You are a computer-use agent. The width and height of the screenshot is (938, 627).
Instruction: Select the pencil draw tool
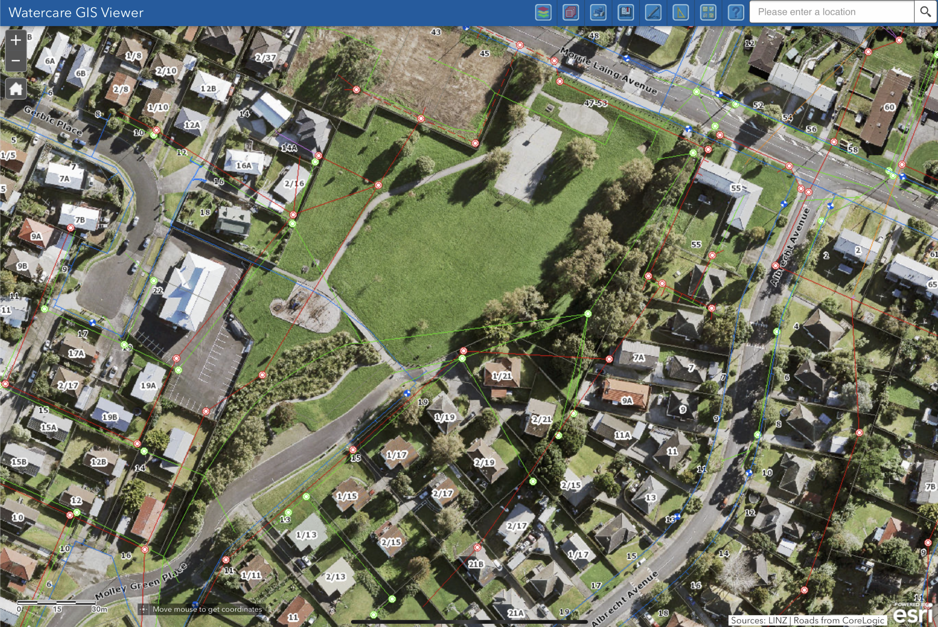click(x=653, y=12)
